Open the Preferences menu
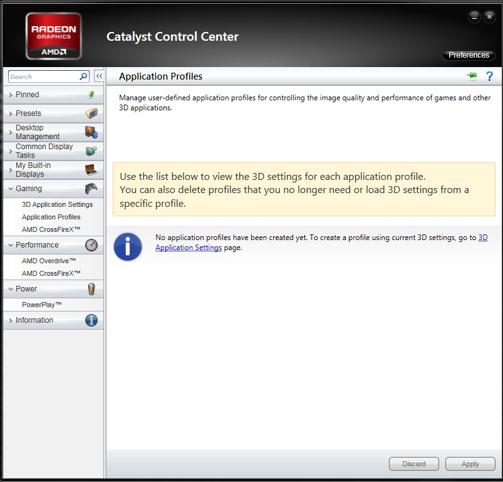 pos(469,55)
